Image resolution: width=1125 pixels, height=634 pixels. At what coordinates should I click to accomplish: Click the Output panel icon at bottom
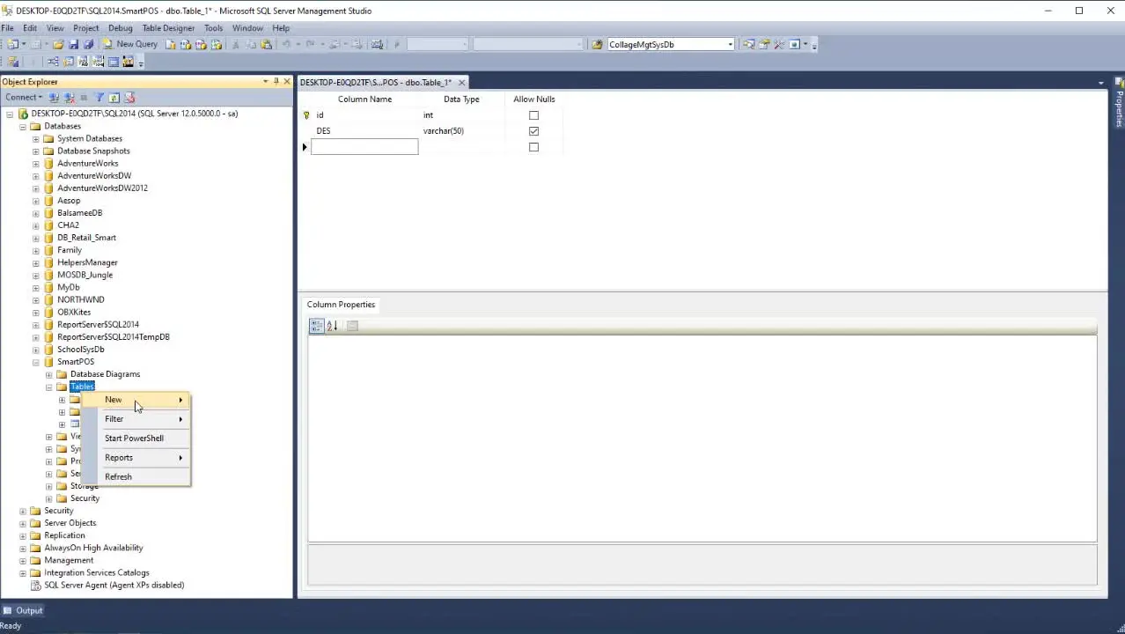pyautogui.click(x=8, y=610)
